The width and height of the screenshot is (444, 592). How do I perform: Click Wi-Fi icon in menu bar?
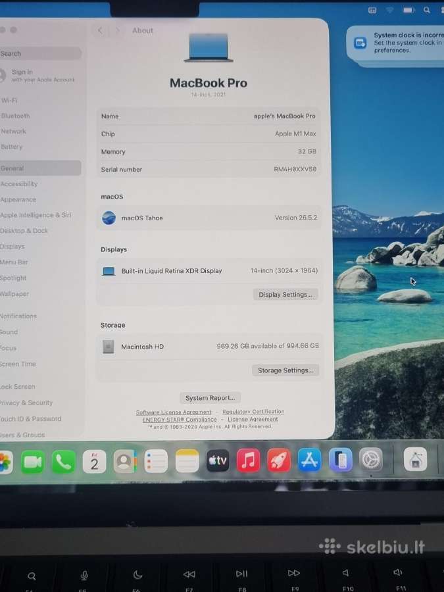389,10
